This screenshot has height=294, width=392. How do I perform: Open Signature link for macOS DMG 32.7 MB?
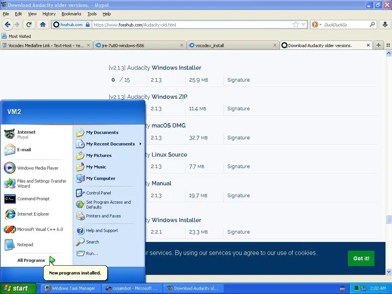[238, 138]
